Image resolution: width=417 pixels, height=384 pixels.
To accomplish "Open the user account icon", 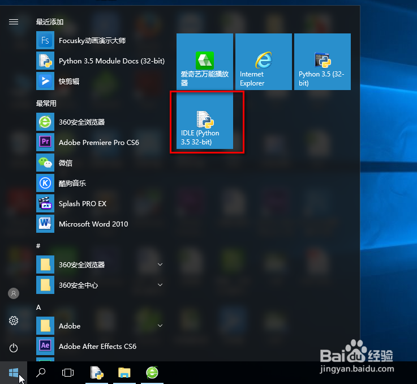I will click(x=14, y=293).
